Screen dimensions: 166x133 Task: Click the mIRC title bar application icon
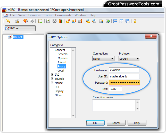4,10
